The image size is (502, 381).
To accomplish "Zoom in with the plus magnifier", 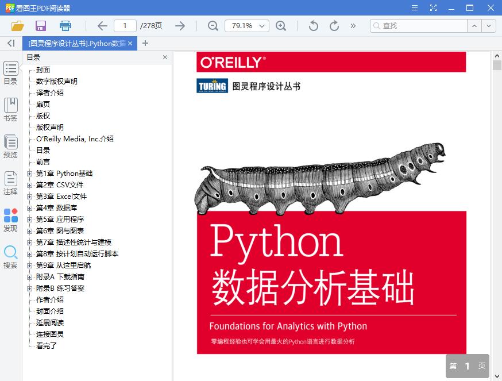I will pos(281,26).
